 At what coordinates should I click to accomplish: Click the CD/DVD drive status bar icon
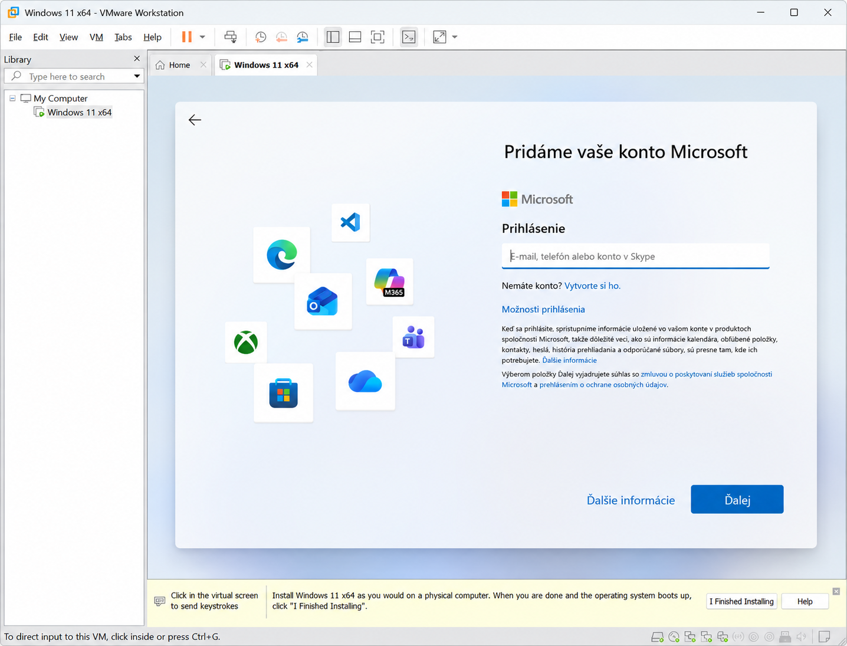[674, 637]
